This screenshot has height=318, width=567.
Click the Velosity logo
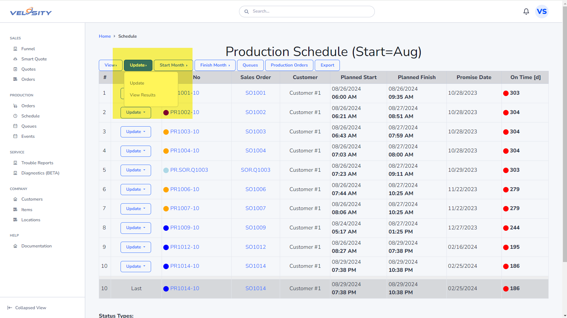(31, 12)
